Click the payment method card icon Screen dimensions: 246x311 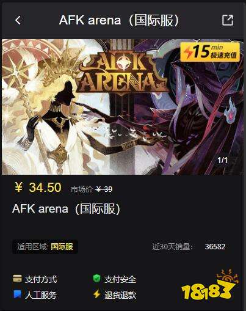17,279
